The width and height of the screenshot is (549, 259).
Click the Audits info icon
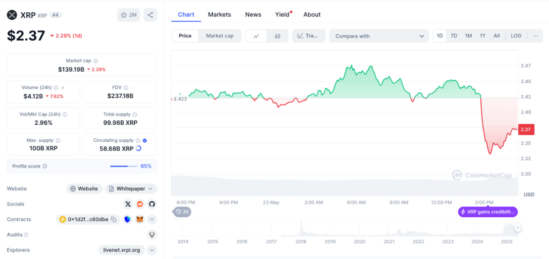(x=26, y=235)
